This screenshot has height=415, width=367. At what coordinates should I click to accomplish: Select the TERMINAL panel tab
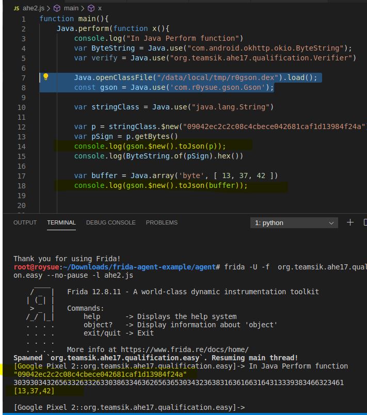(61, 222)
